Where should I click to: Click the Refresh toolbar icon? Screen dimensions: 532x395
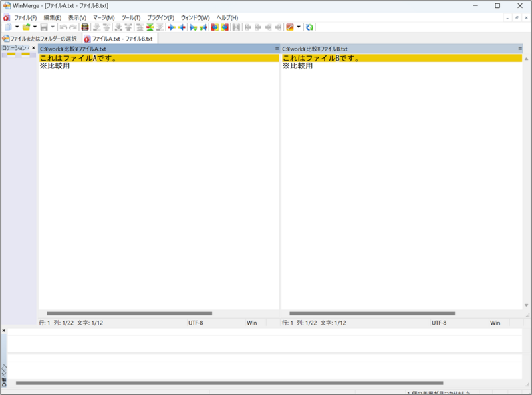(309, 27)
